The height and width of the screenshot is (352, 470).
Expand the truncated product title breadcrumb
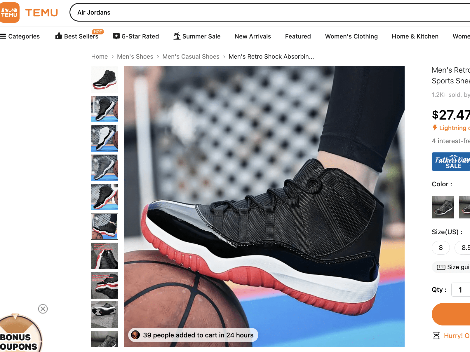click(x=271, y=56)
